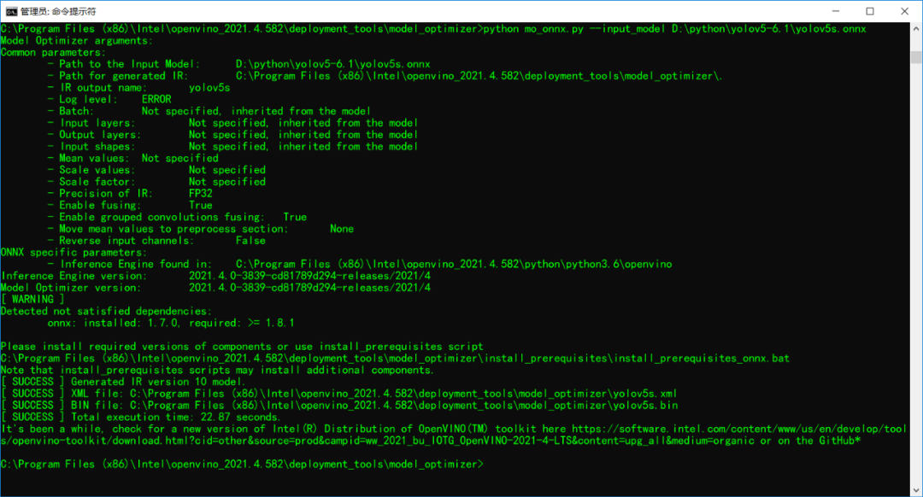
Task: Click the 'Input shapes' line
Action: 233,147
